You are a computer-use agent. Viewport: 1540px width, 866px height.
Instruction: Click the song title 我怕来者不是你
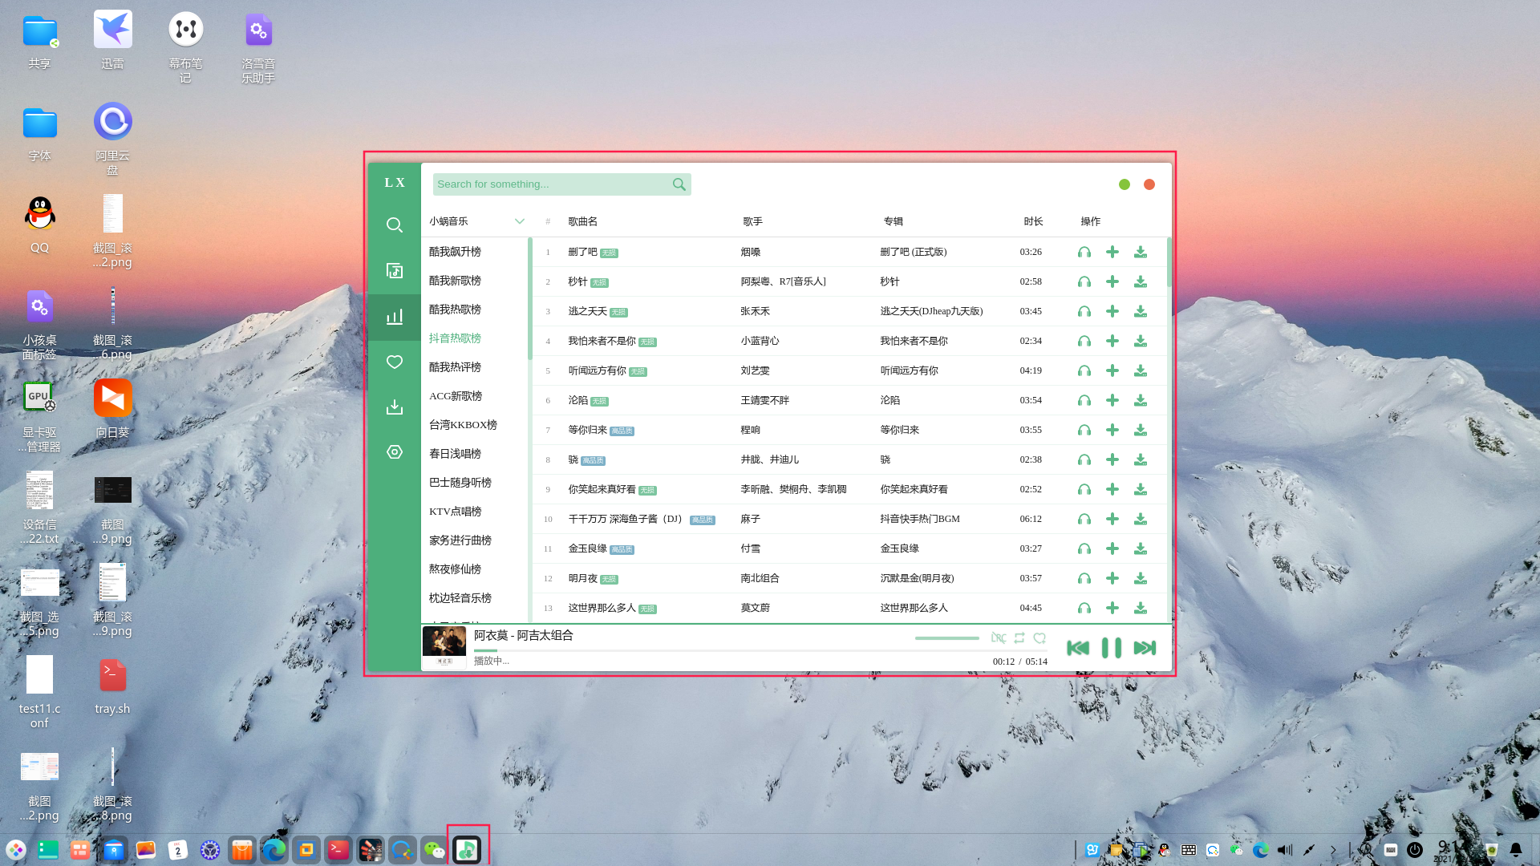coord(602,341)
